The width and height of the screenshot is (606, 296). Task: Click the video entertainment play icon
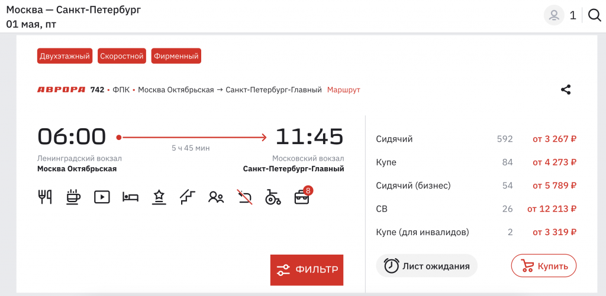pos(102,197)
